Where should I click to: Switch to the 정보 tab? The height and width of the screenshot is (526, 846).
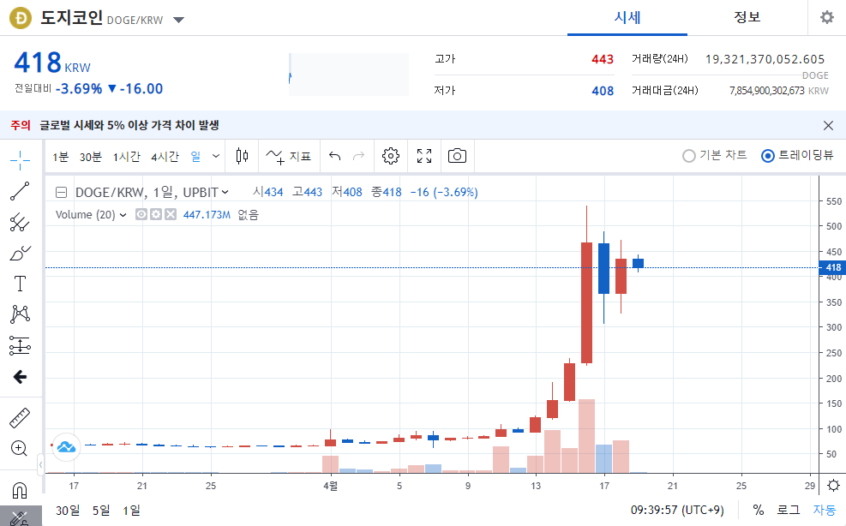(x=747, y=18)
